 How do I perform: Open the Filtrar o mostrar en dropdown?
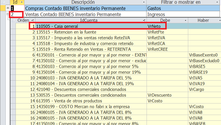(x=217, y=2)
